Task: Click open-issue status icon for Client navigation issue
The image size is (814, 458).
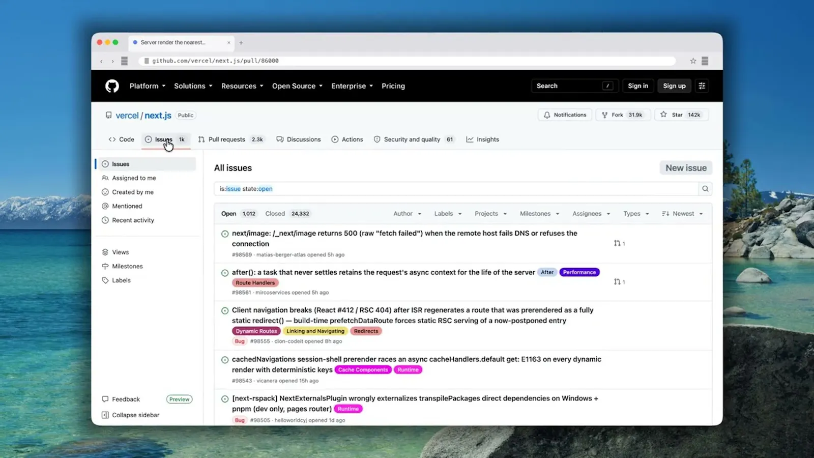Action: click(225, 310)
